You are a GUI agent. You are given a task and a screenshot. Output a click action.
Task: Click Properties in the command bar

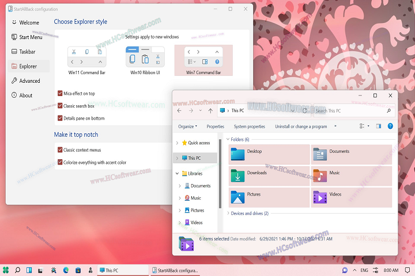click(x=215, y=126)
